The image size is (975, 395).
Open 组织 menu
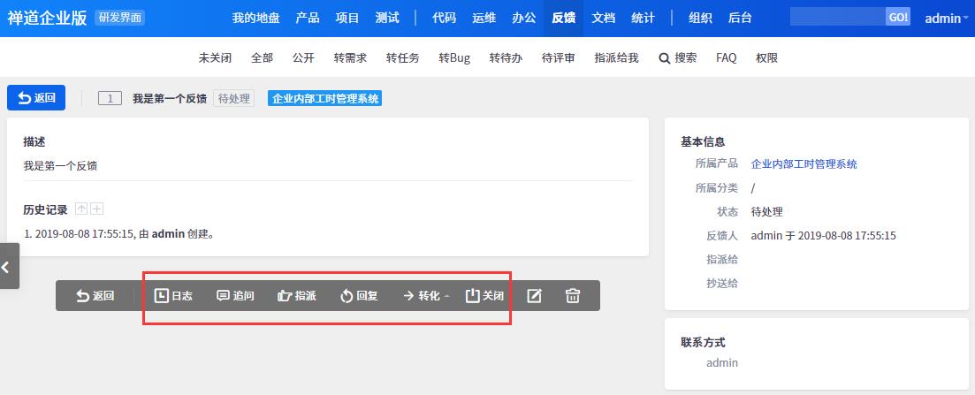coord(700,18)
